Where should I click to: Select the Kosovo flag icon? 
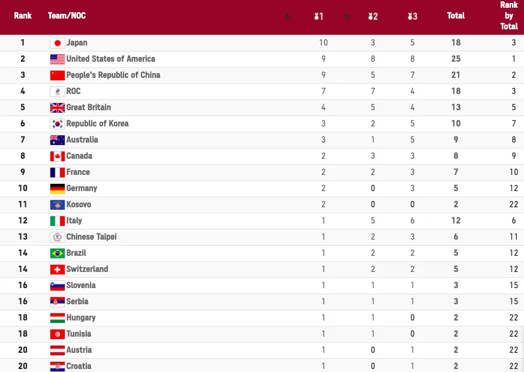(x=57, y=205)
